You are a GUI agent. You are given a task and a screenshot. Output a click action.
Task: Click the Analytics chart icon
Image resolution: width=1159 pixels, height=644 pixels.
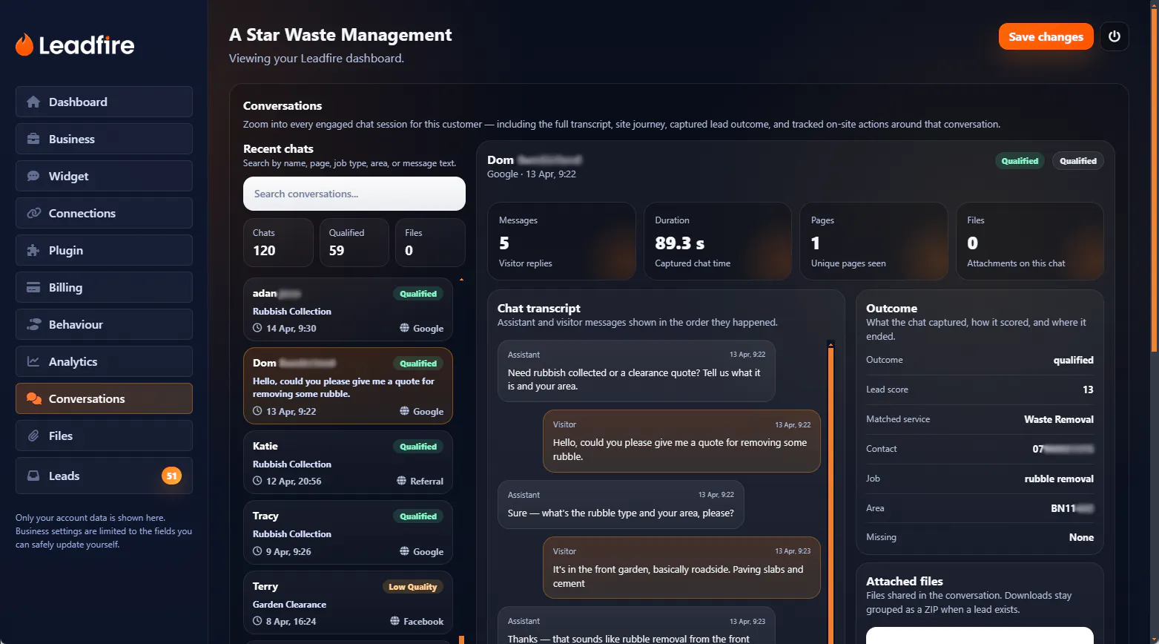tap(33, 361)
